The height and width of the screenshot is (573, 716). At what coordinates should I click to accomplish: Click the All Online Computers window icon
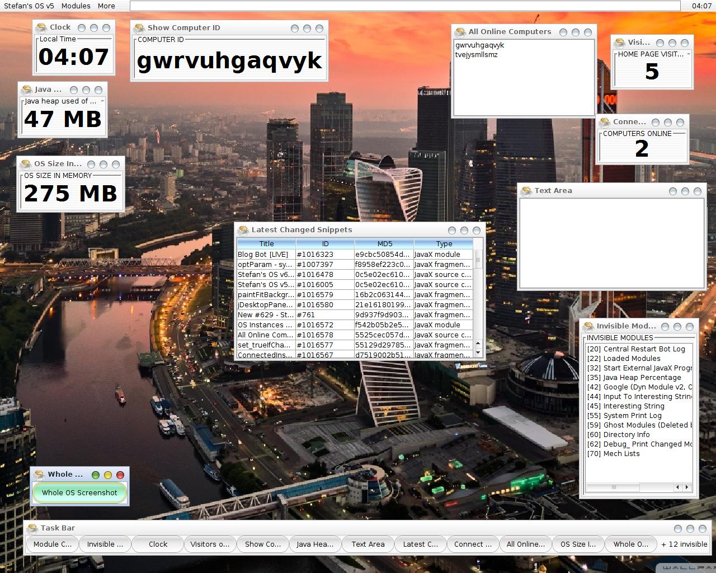point(460,32)
